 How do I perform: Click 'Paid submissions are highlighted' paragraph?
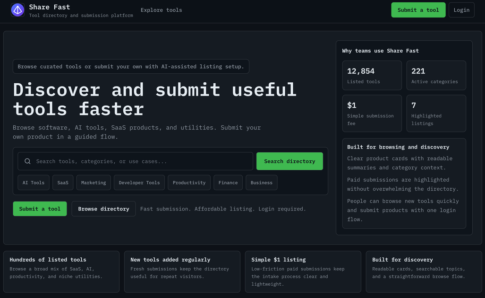pyautogui.click(x=403, y=184)
